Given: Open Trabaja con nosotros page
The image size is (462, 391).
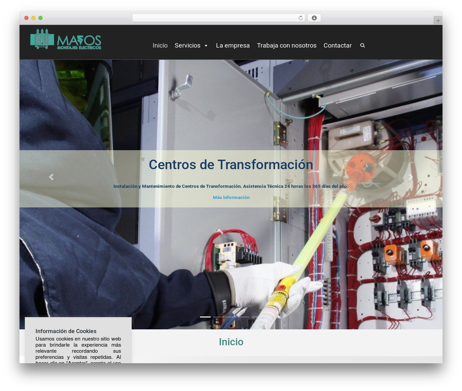Looking at the screenshot, I should pos(287,45).
